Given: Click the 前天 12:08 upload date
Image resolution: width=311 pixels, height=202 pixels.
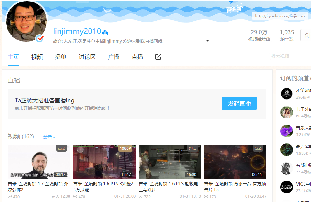Looking at the screenshot, I should pyautogui.click(x=61, y=196).
